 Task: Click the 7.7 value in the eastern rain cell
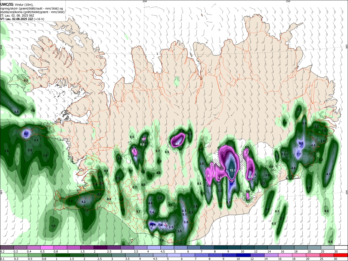tap(299, 154)
